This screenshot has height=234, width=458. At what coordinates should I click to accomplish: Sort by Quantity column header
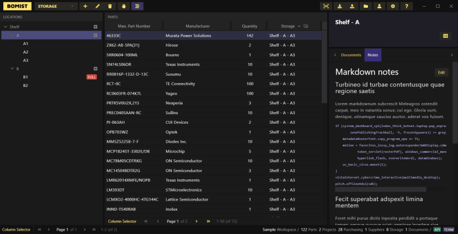coord(249,26)
